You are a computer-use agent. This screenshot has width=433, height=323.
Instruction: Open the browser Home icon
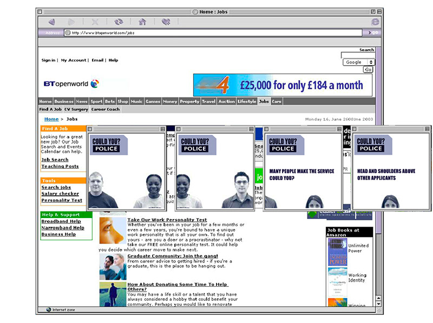click(x=142, y=22)
